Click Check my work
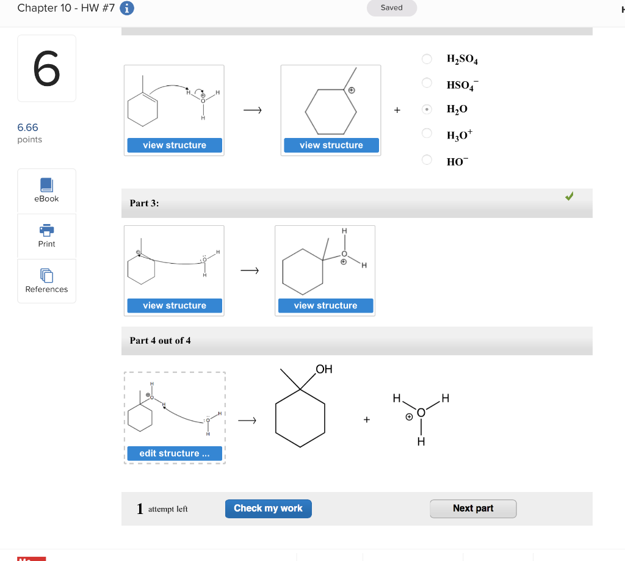Screen dimensions: 625x561 pos(268,508)
